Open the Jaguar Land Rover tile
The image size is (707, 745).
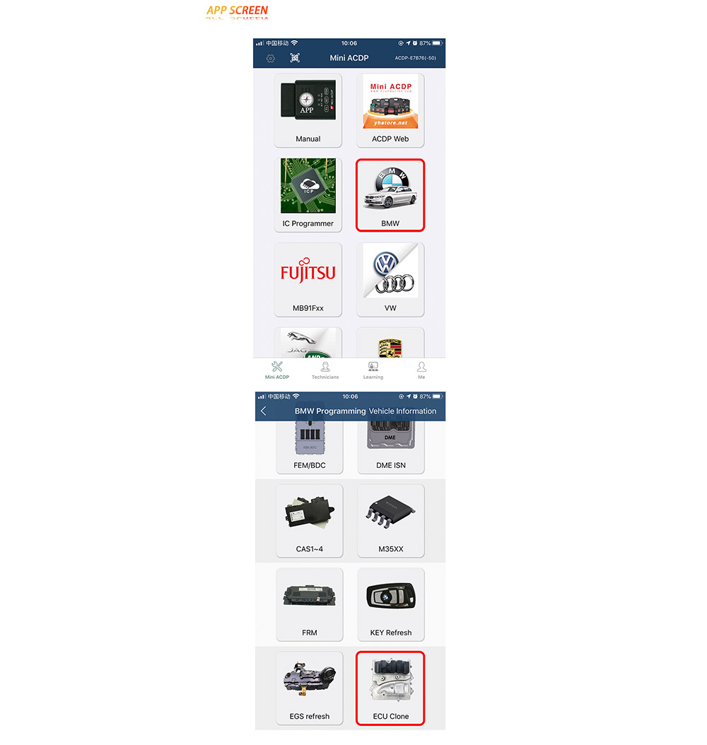coord(308,342)
